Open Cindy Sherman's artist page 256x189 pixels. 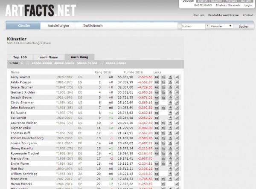point(23,103)
